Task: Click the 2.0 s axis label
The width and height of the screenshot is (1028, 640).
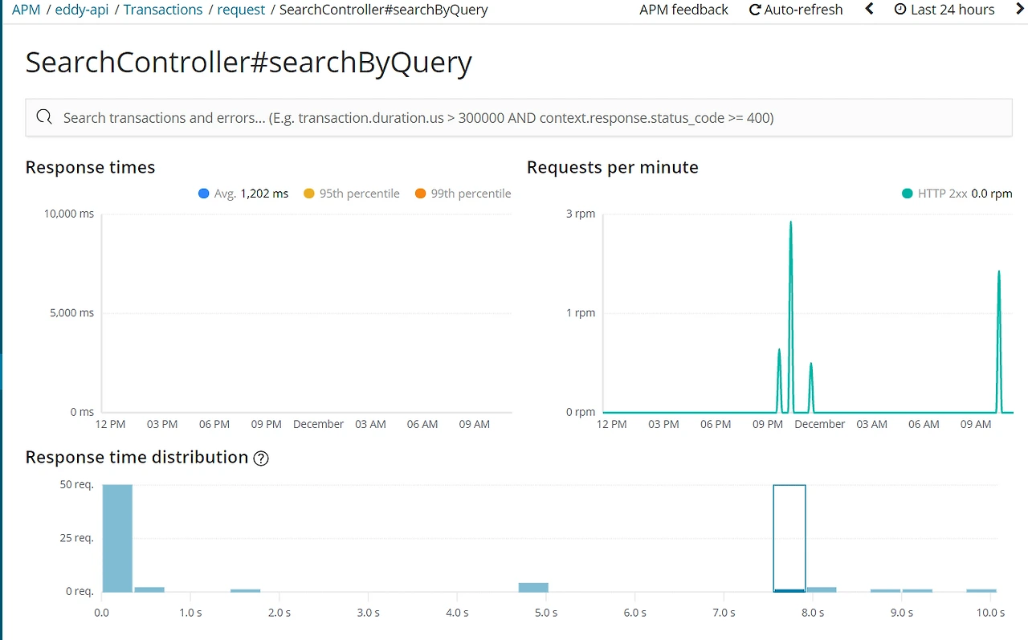Action: coord(279,613)
